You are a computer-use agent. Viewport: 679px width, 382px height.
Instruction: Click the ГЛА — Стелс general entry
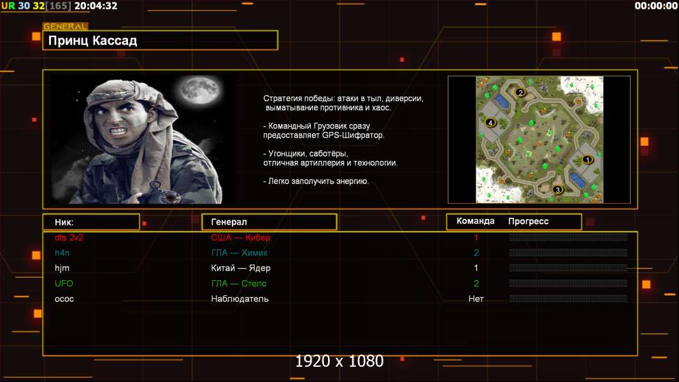click(x=239, y=283)
